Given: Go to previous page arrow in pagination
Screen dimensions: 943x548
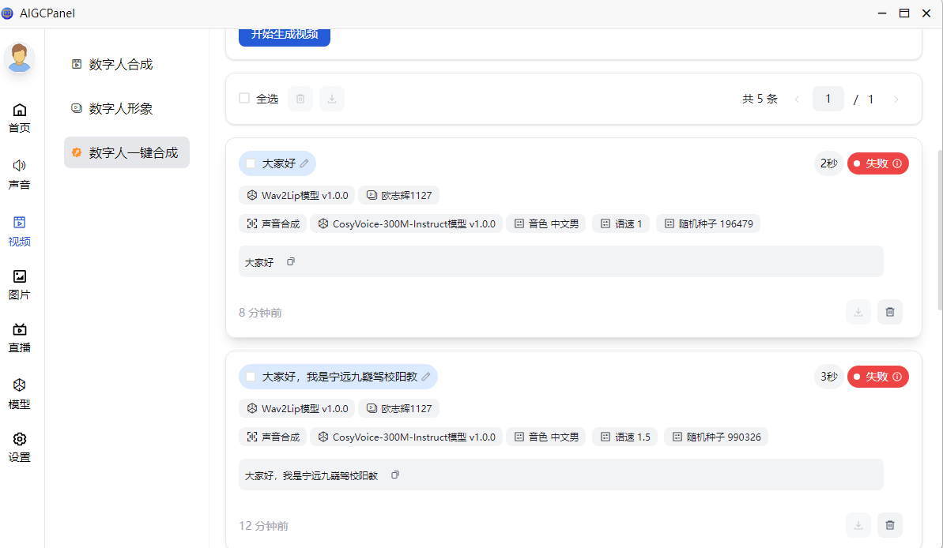Looking at the screenshot, I should pos(796,99).
